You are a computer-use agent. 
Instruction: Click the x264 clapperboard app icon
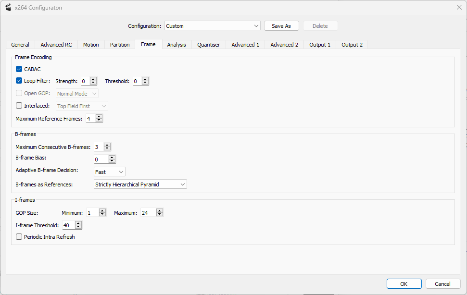click(8, 7)
